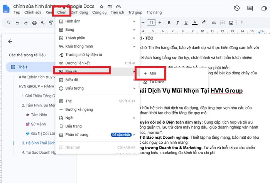Viewport: 270px width, 183px height.
Task: Star this document
Action: pos(101,7)
